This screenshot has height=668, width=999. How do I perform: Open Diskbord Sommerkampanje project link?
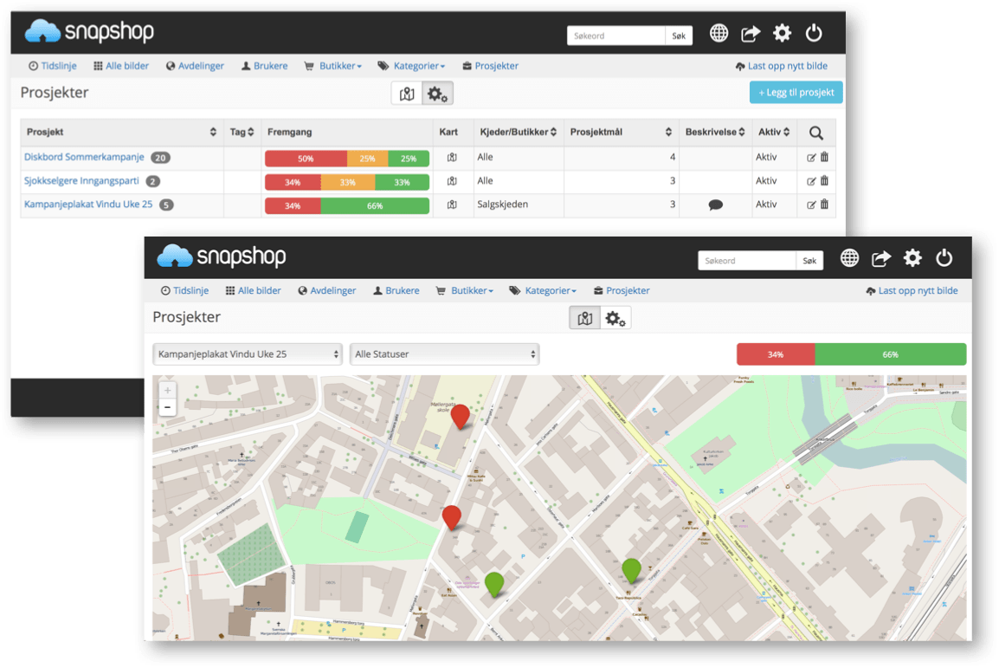click(84, 157)
